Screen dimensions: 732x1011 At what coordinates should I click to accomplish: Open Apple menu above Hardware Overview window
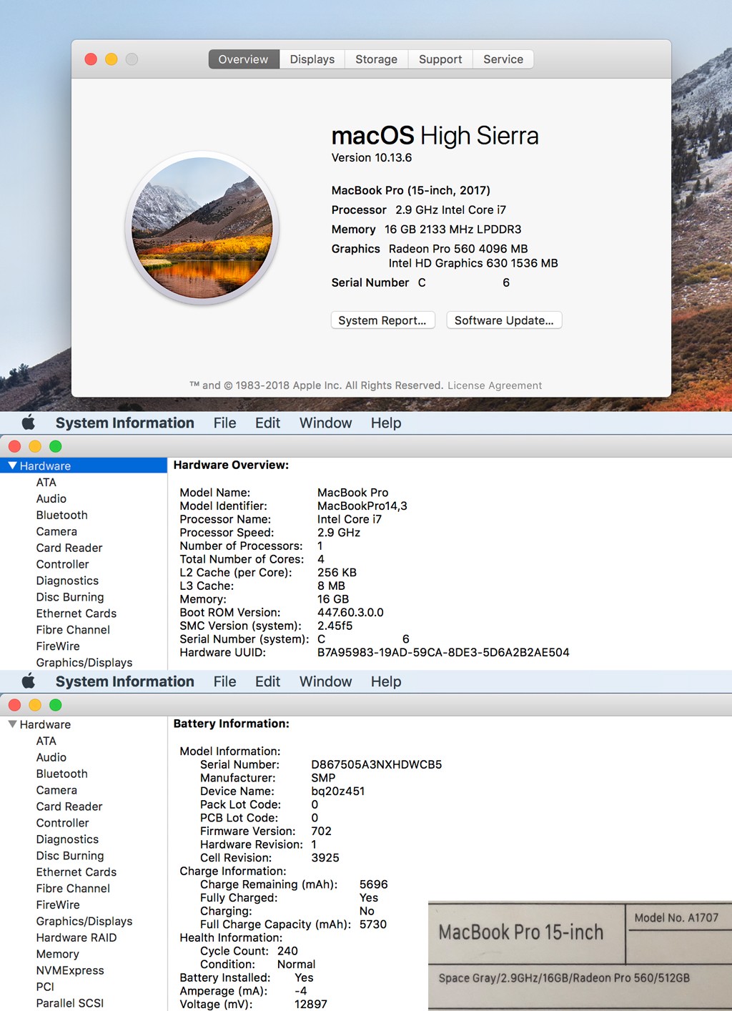click(29, 423)
